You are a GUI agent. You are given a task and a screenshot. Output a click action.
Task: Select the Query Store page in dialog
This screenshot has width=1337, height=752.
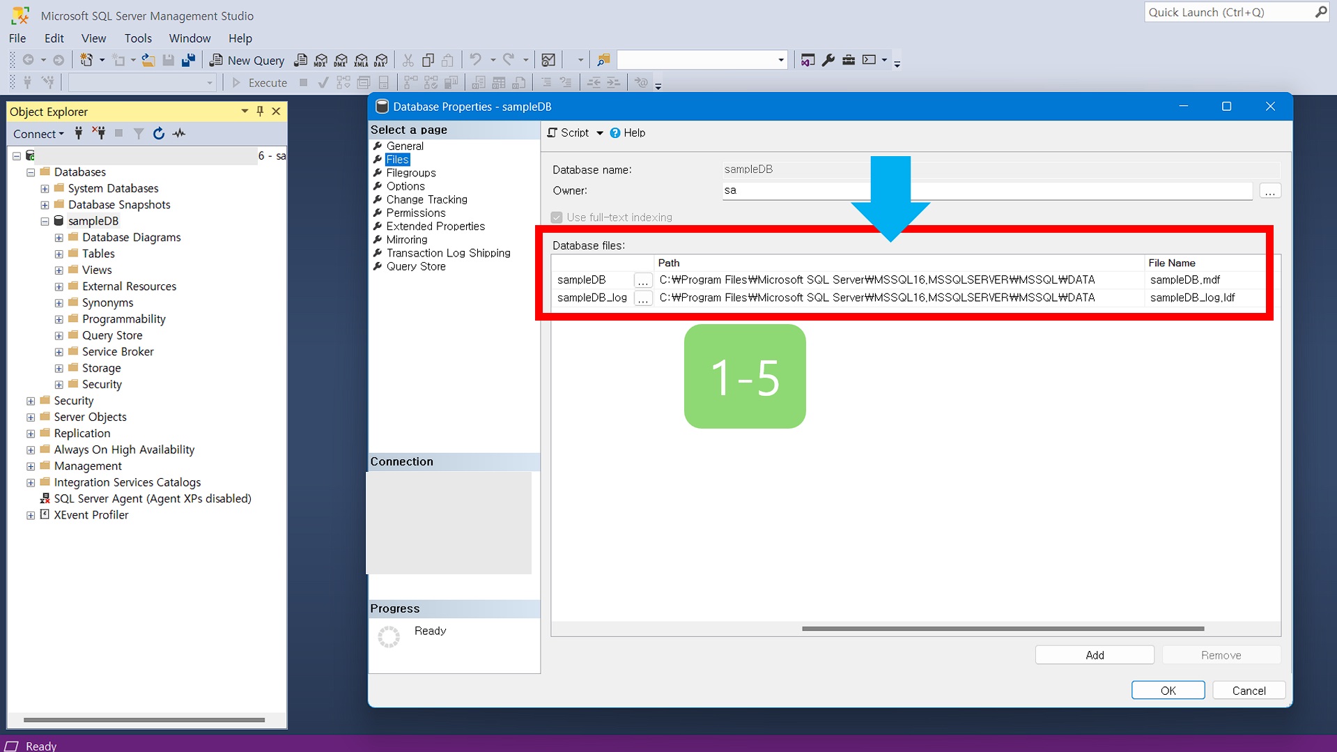[x=416, y=266]
